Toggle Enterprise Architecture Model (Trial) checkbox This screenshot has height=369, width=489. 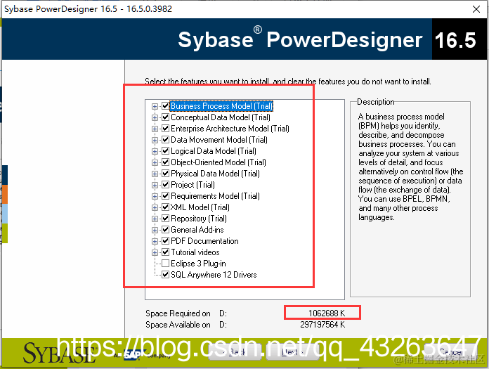[166, 128]
